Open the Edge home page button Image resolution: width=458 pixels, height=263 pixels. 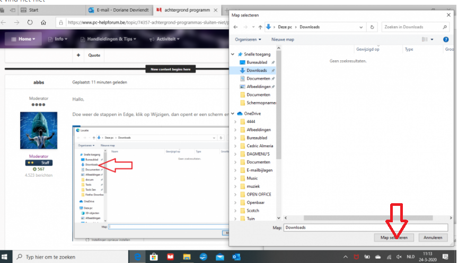(x=43, y=22)
